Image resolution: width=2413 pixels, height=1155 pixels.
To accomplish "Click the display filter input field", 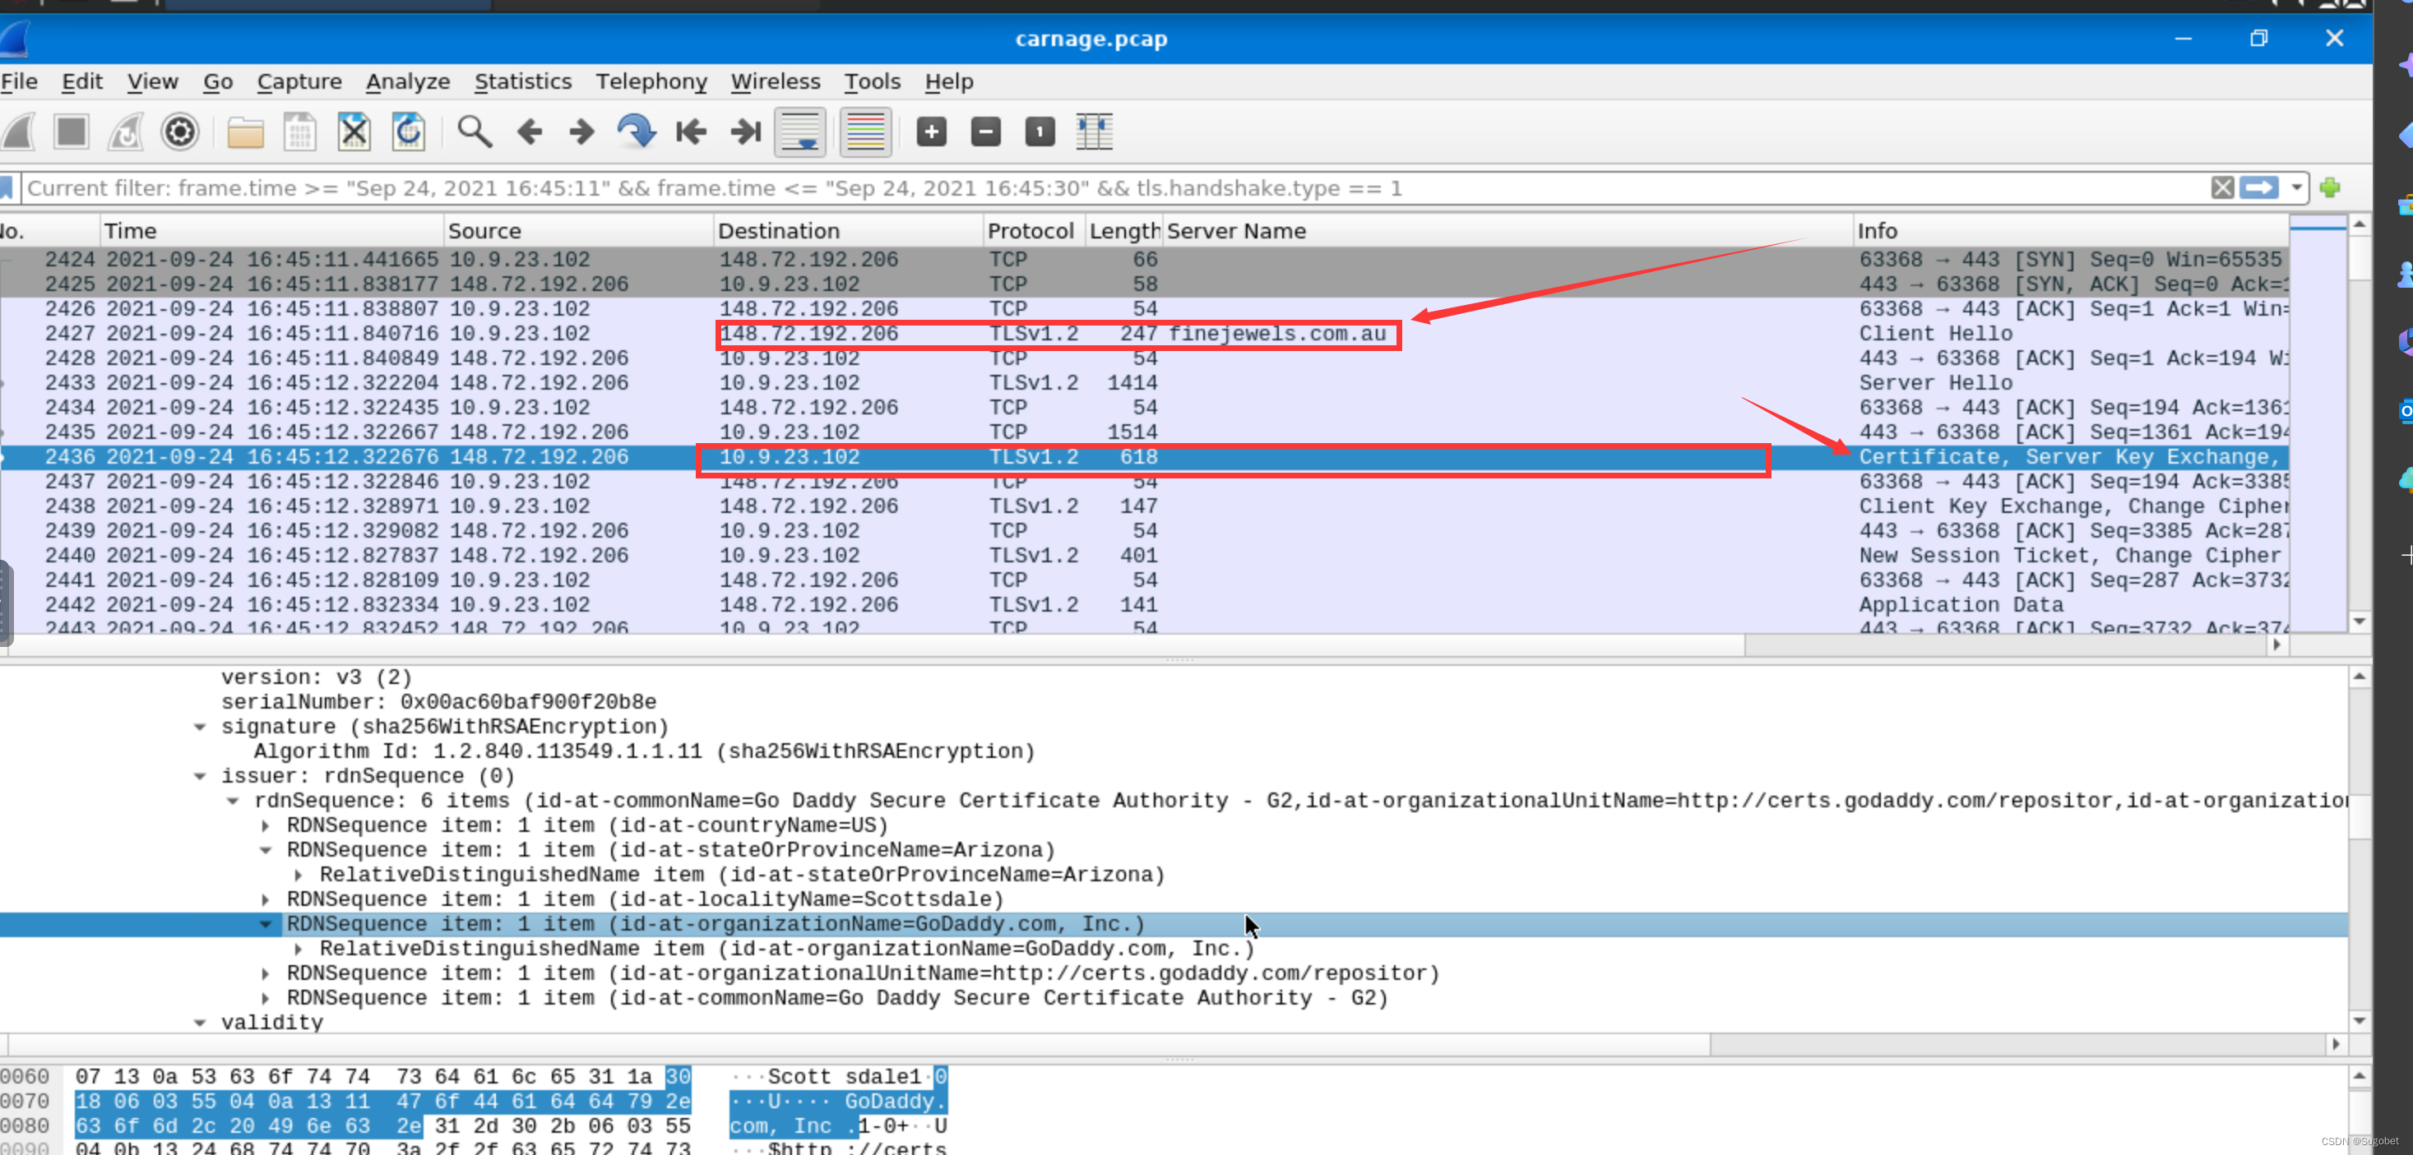I will [x=1114, y=188].
